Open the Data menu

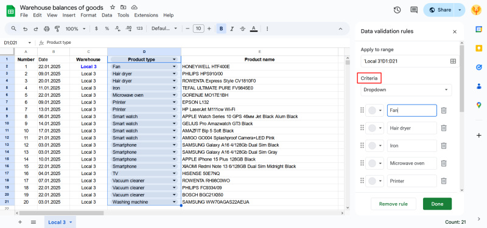(x=107, y=15)
